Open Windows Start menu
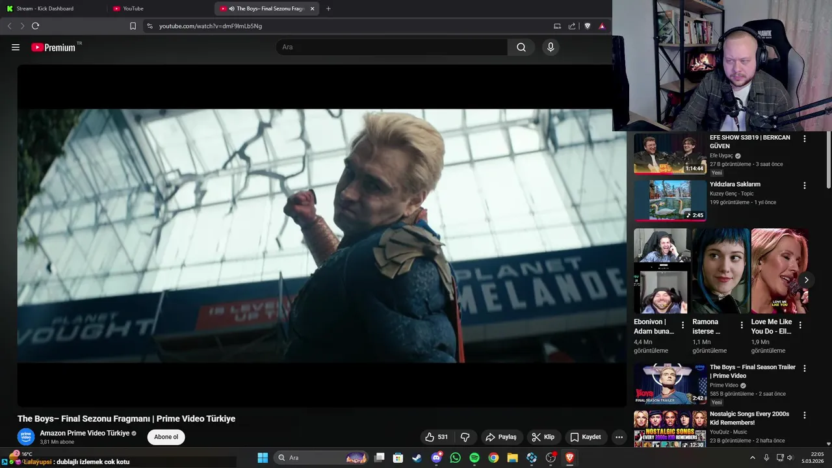 click(263, 458)
